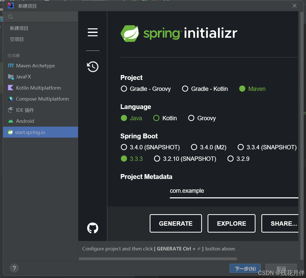Viewport: 306px width, 278px height.
Task: Click the generator search field
Action: (x=41, y=17)
